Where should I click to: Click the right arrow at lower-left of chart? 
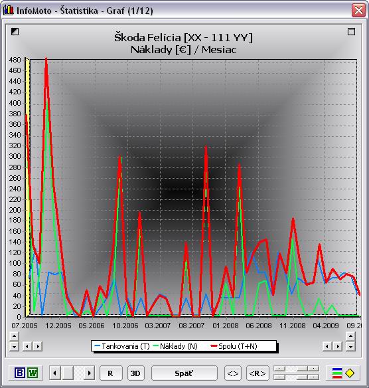click(x=38, y=346)
